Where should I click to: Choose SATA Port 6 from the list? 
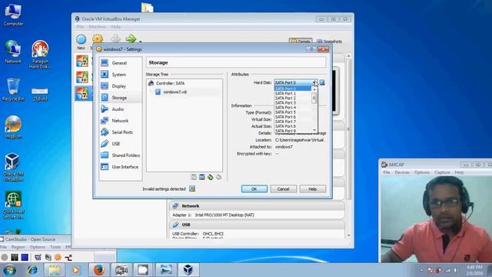[x=293, y=117]
